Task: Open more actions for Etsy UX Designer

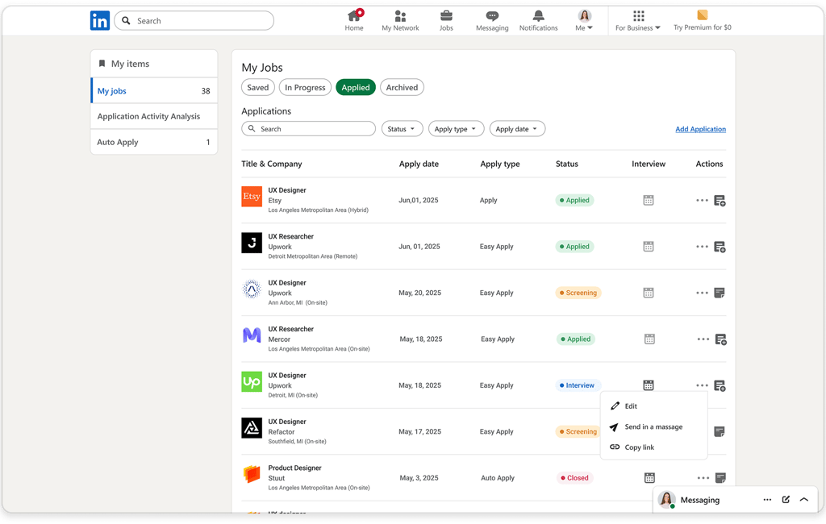Action: tap(702, 200)
